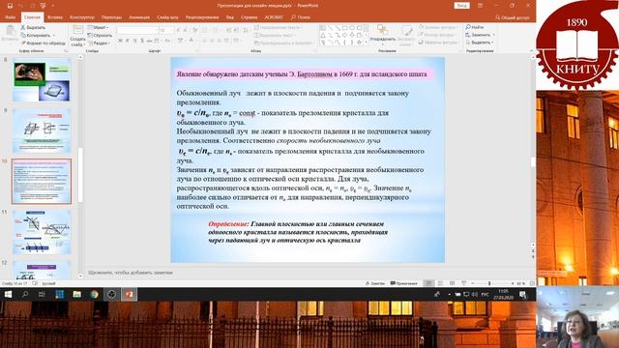
Task: Start slideshow from status bar icon
Action: [x=464, y=283]
